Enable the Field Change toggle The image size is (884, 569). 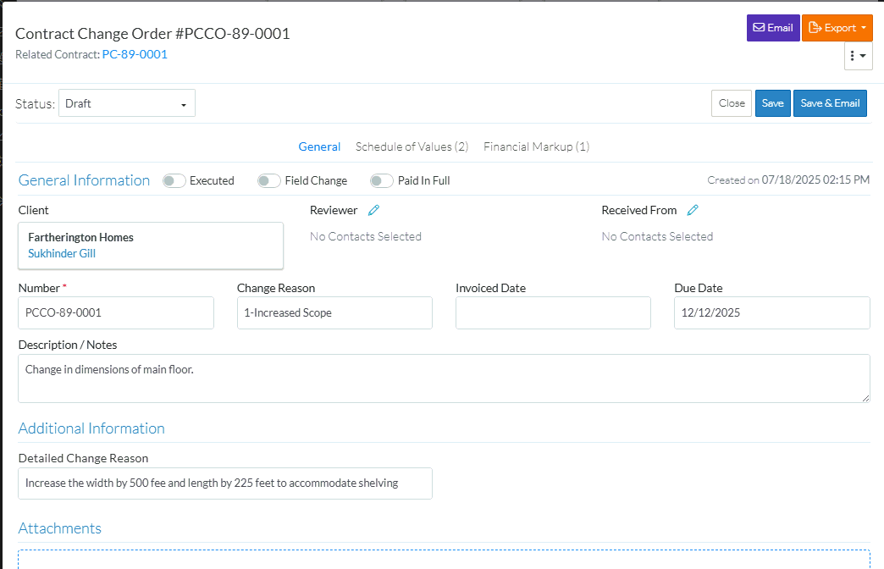[269, 180]
